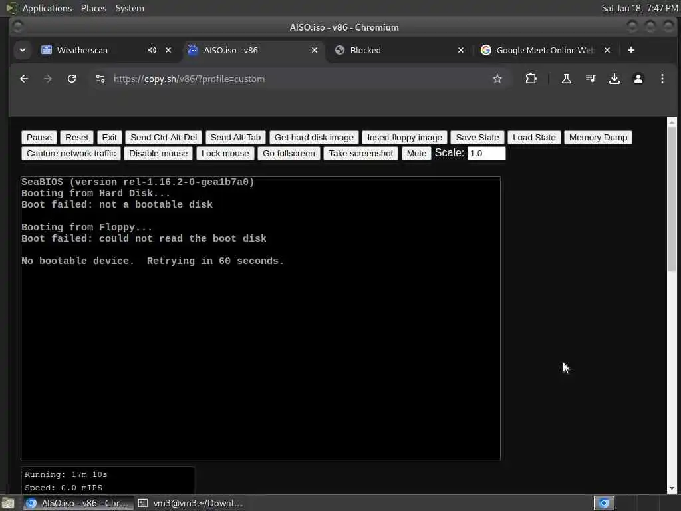
Task: Click the Scale input field
Action: tap(486, 154)
